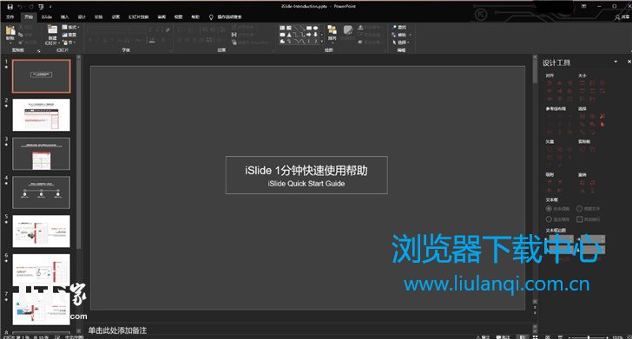The image size is (632, 339).
Task: Switch to the 设计 ribbon tab
Action: 82,17
